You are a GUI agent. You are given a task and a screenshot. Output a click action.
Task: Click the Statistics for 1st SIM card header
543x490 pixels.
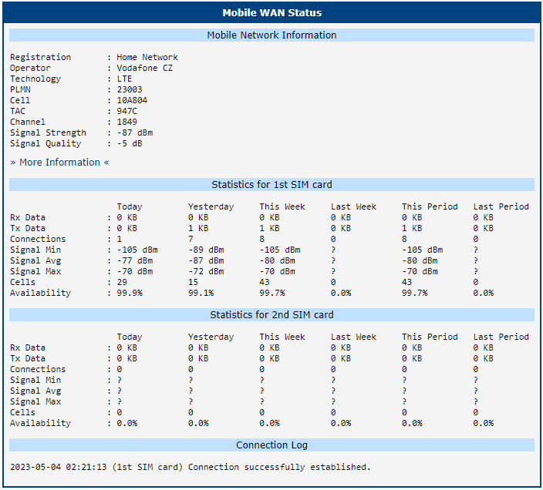coord(271,185)
